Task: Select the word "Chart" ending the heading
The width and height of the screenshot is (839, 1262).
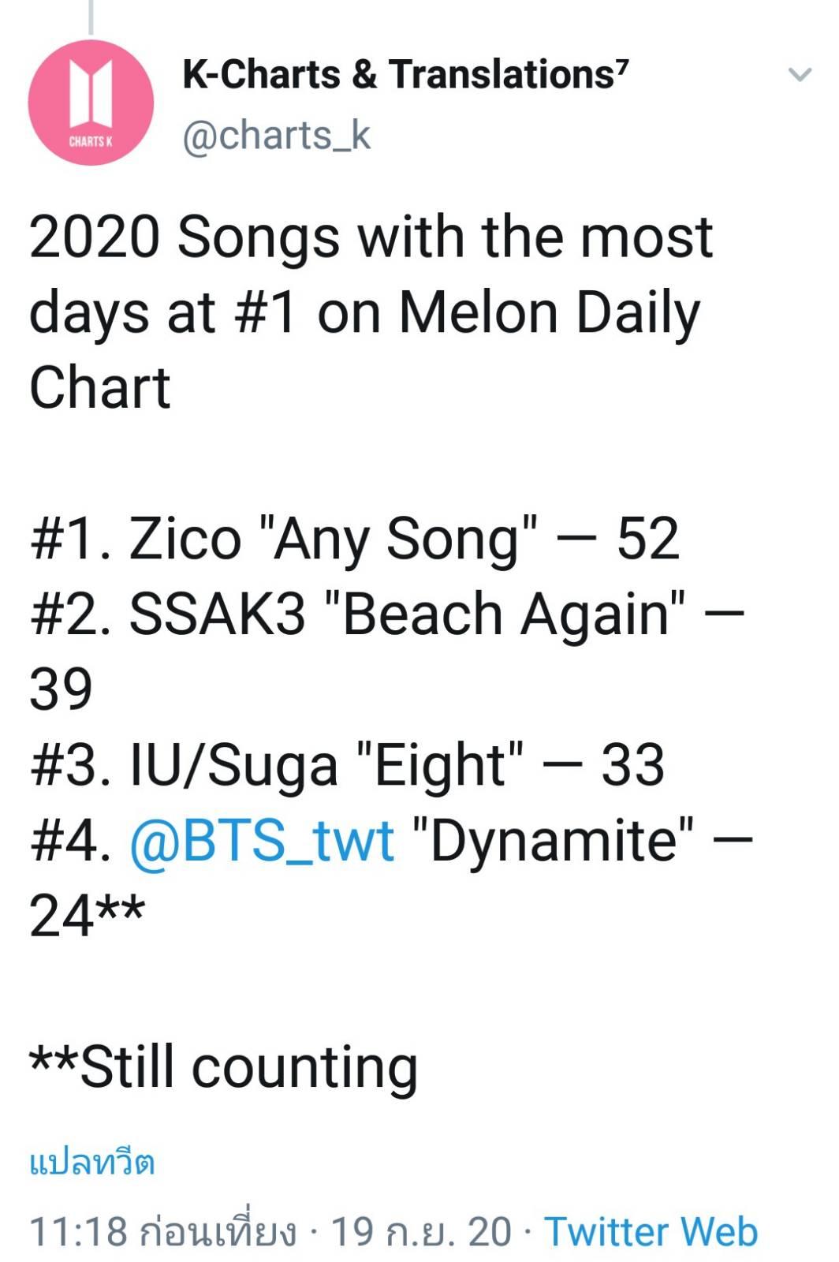Action: click(x=99, y=388)
